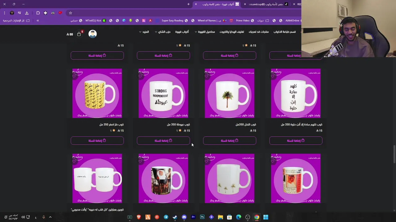Open حسابي bookmark
The width and height of the screenshot is (396, 222).
[76, 21]
